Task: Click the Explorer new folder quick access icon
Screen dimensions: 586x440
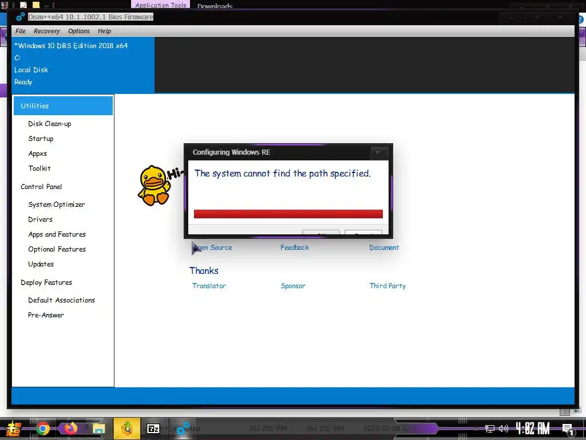Action: tap(36, 5)
